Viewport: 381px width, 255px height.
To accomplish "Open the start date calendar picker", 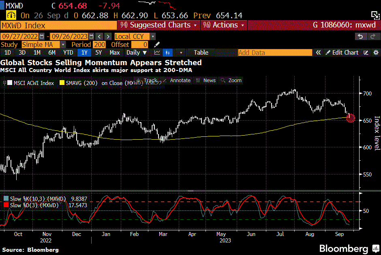I will (x=42, y=36).
